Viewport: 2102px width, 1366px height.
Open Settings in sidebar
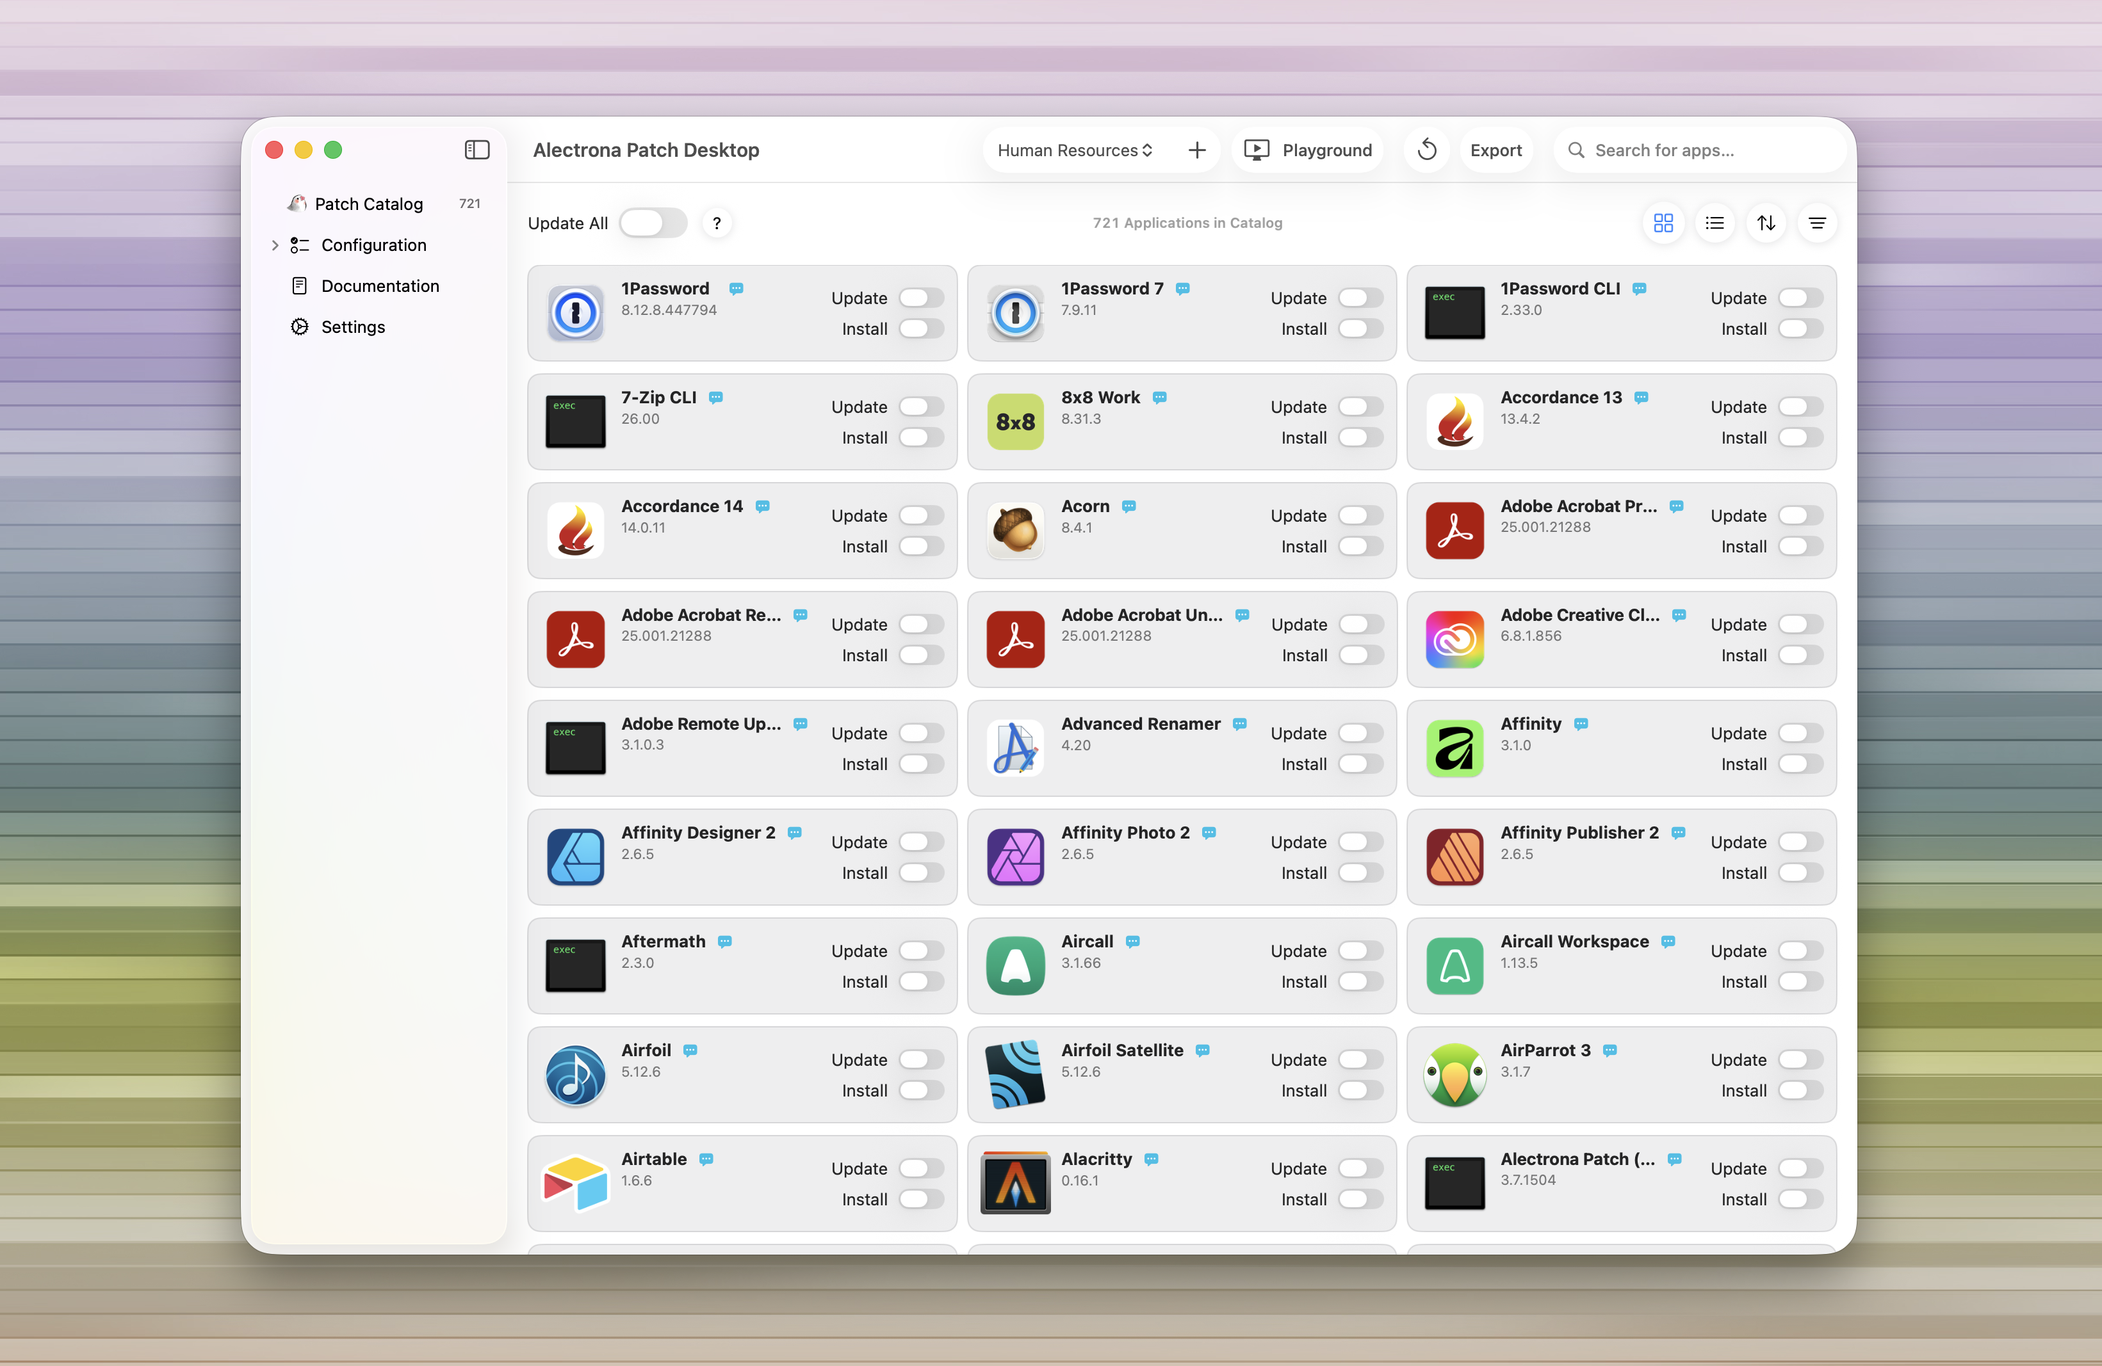tap(379, 326)
